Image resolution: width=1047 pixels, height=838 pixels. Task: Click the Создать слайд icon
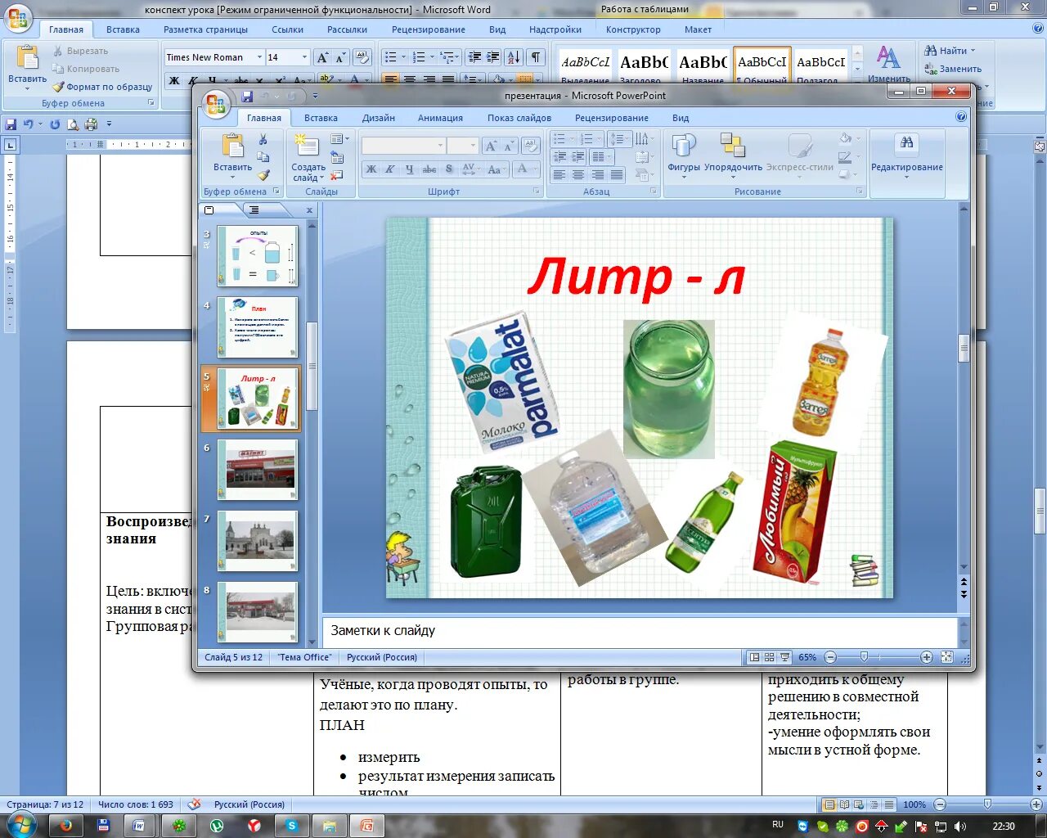(x=307, y=147)
